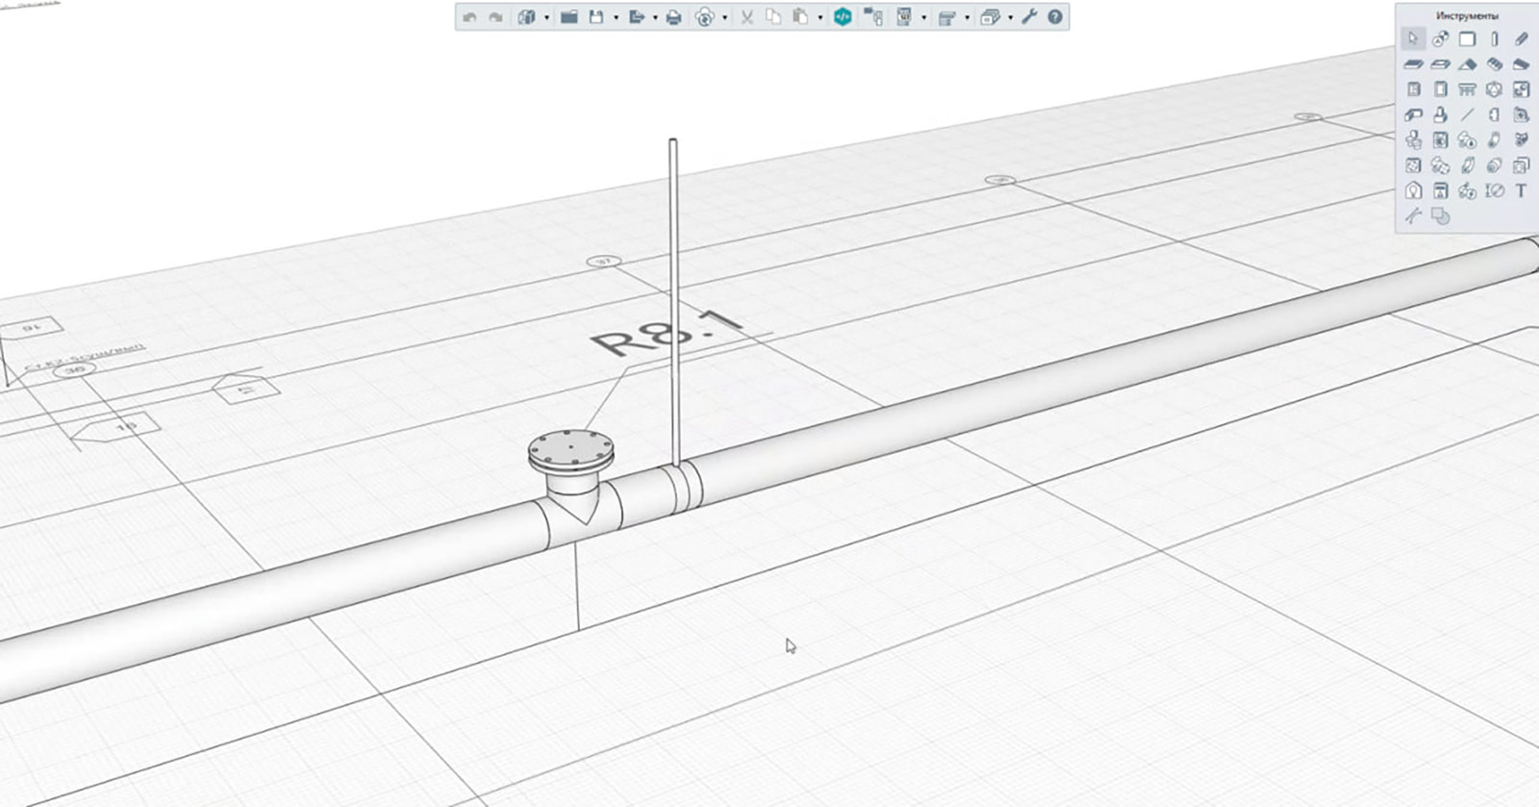Copy selection with the copy icon
The width and height of the screenshot is (1539, 807).
(x=773, y=17)
